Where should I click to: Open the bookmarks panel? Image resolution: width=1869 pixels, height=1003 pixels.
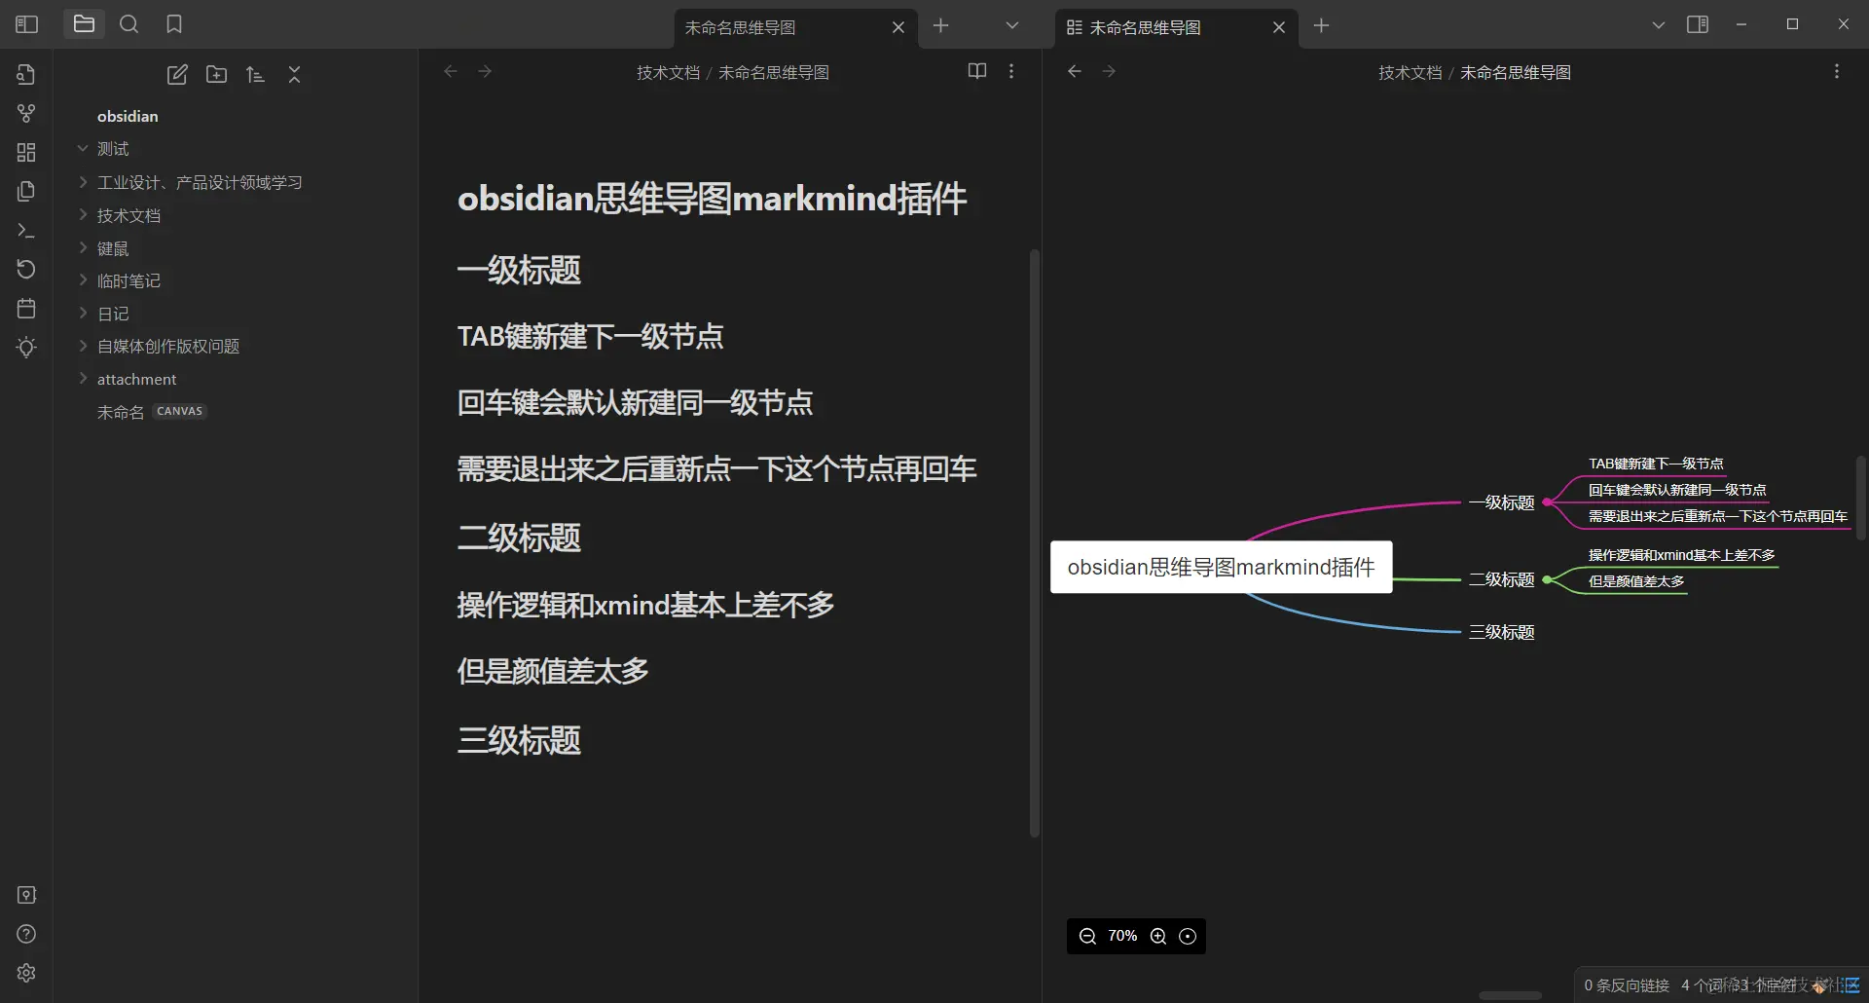[174, 24]
